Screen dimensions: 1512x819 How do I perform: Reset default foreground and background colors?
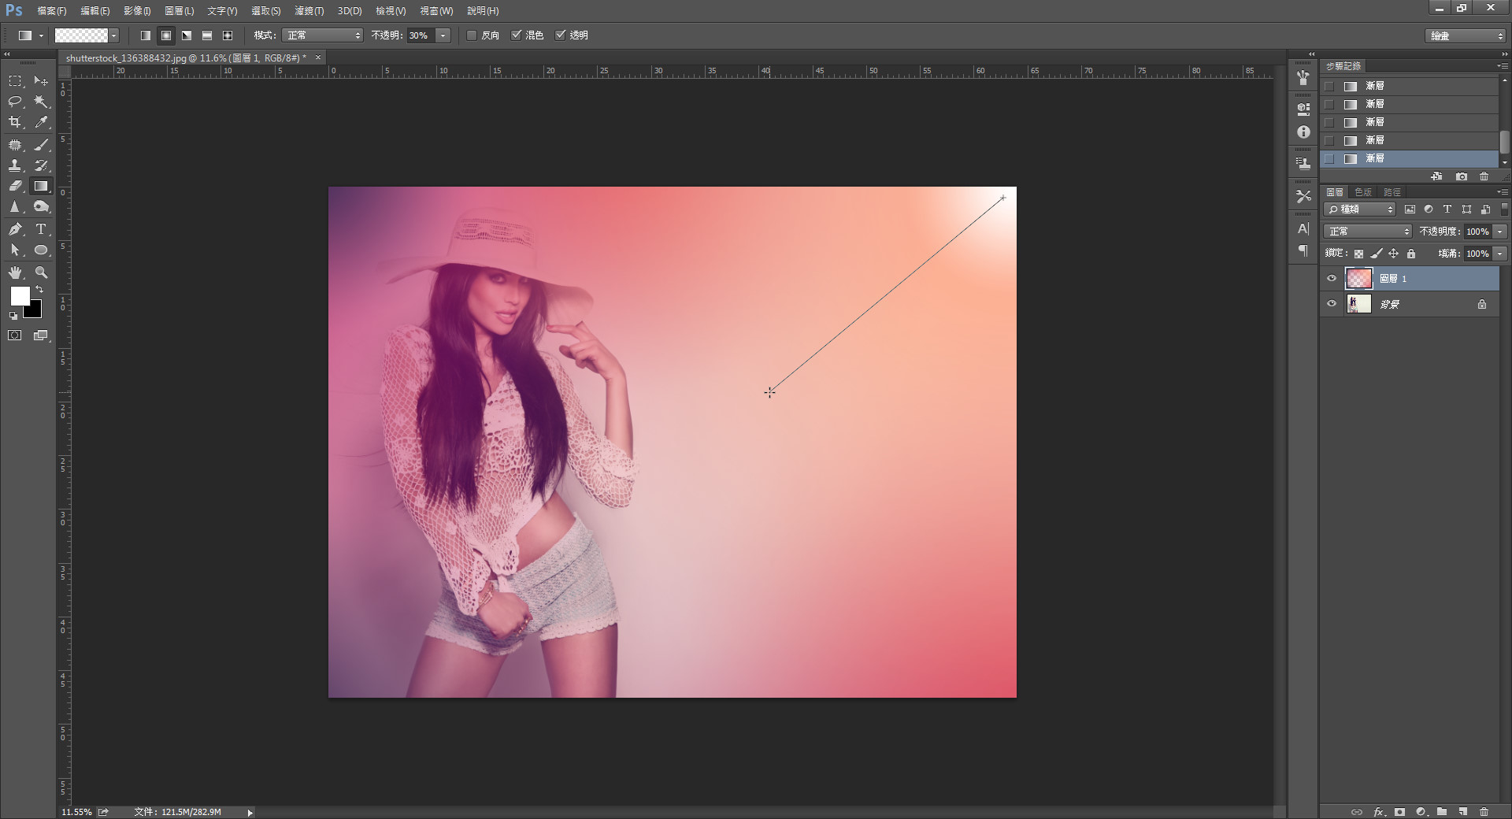click(x=13, y=316)
